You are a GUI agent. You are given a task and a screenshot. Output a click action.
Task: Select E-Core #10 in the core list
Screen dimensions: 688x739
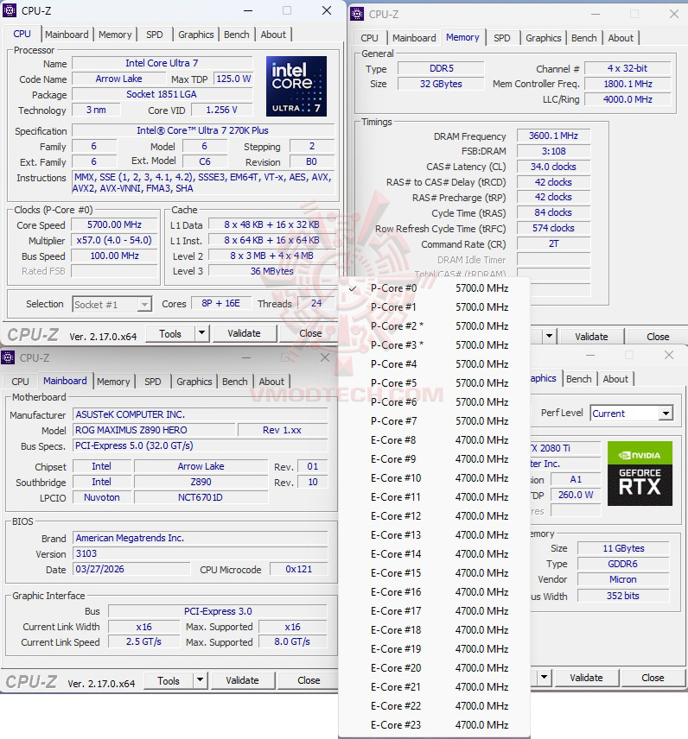(x=434, y=478)
